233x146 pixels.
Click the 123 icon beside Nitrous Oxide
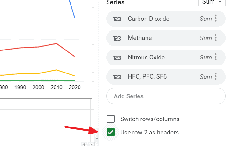(x=117, y=58)
